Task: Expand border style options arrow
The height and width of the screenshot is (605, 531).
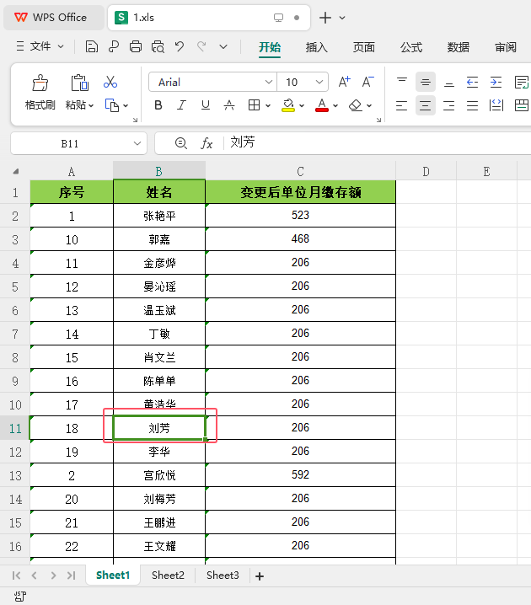Action: pos(268,105)
